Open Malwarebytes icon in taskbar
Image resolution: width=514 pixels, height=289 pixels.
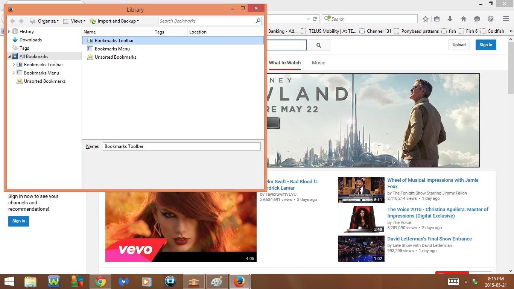pos(123,281)
